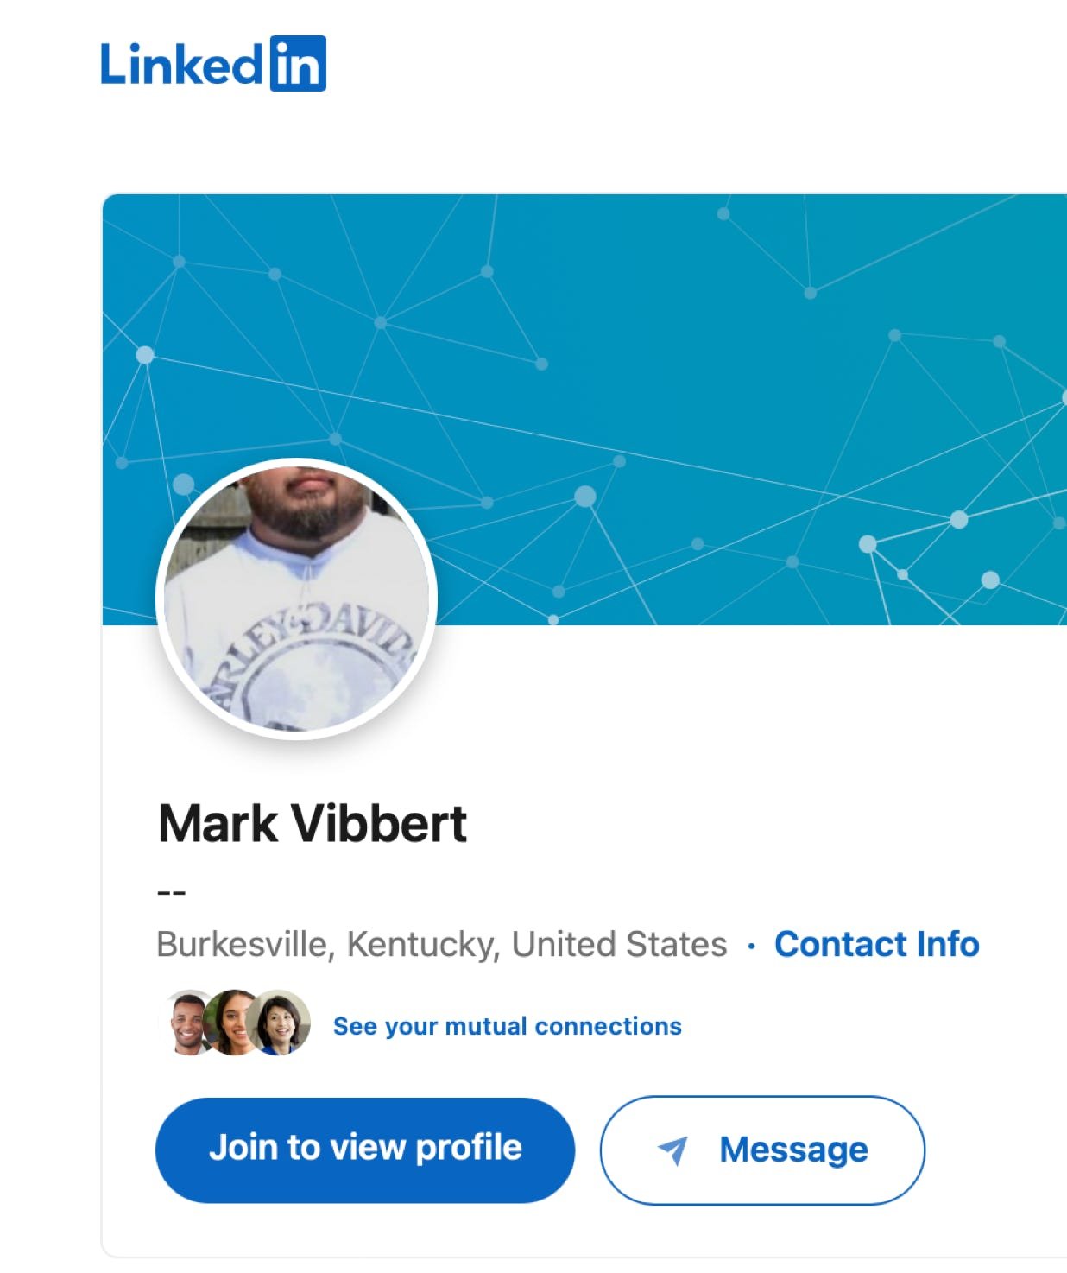1067x1273 pixels.
Task: Click the "--" headline placeholder
Action: pos(172,892)
